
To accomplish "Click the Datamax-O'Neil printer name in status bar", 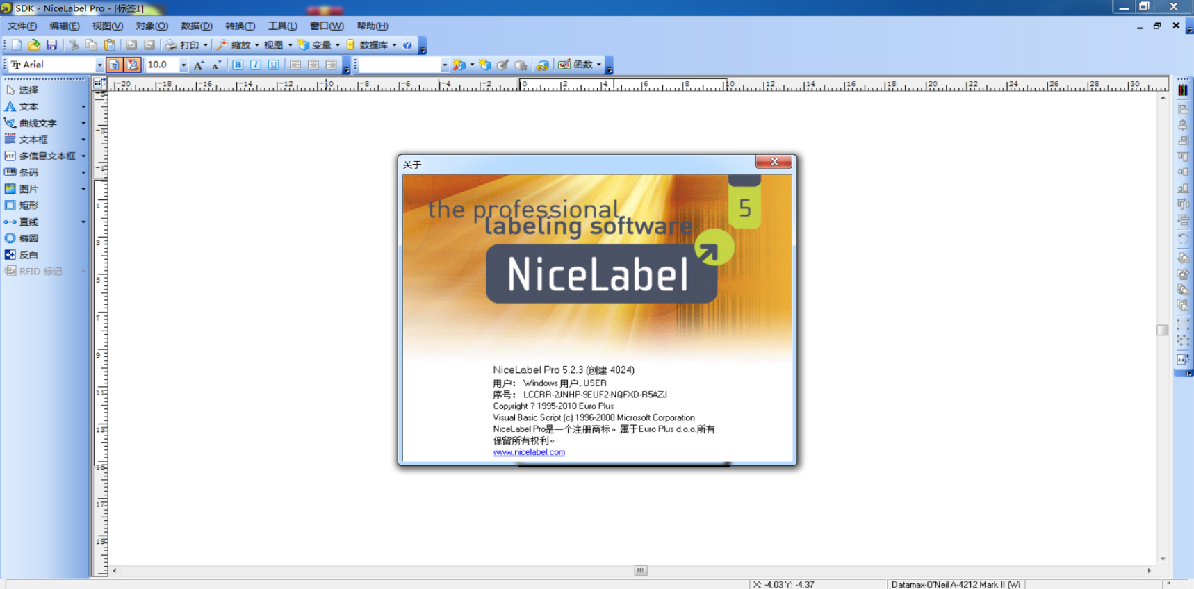I will [956, 584].
